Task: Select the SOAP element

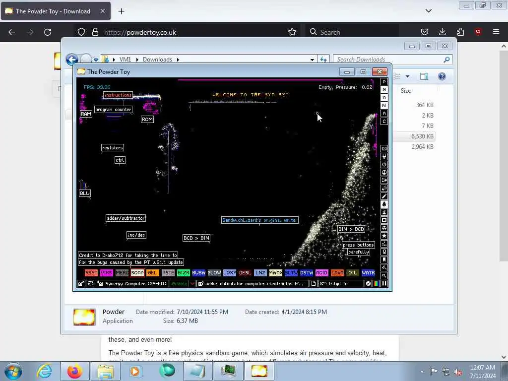Action: click(137, 273)
